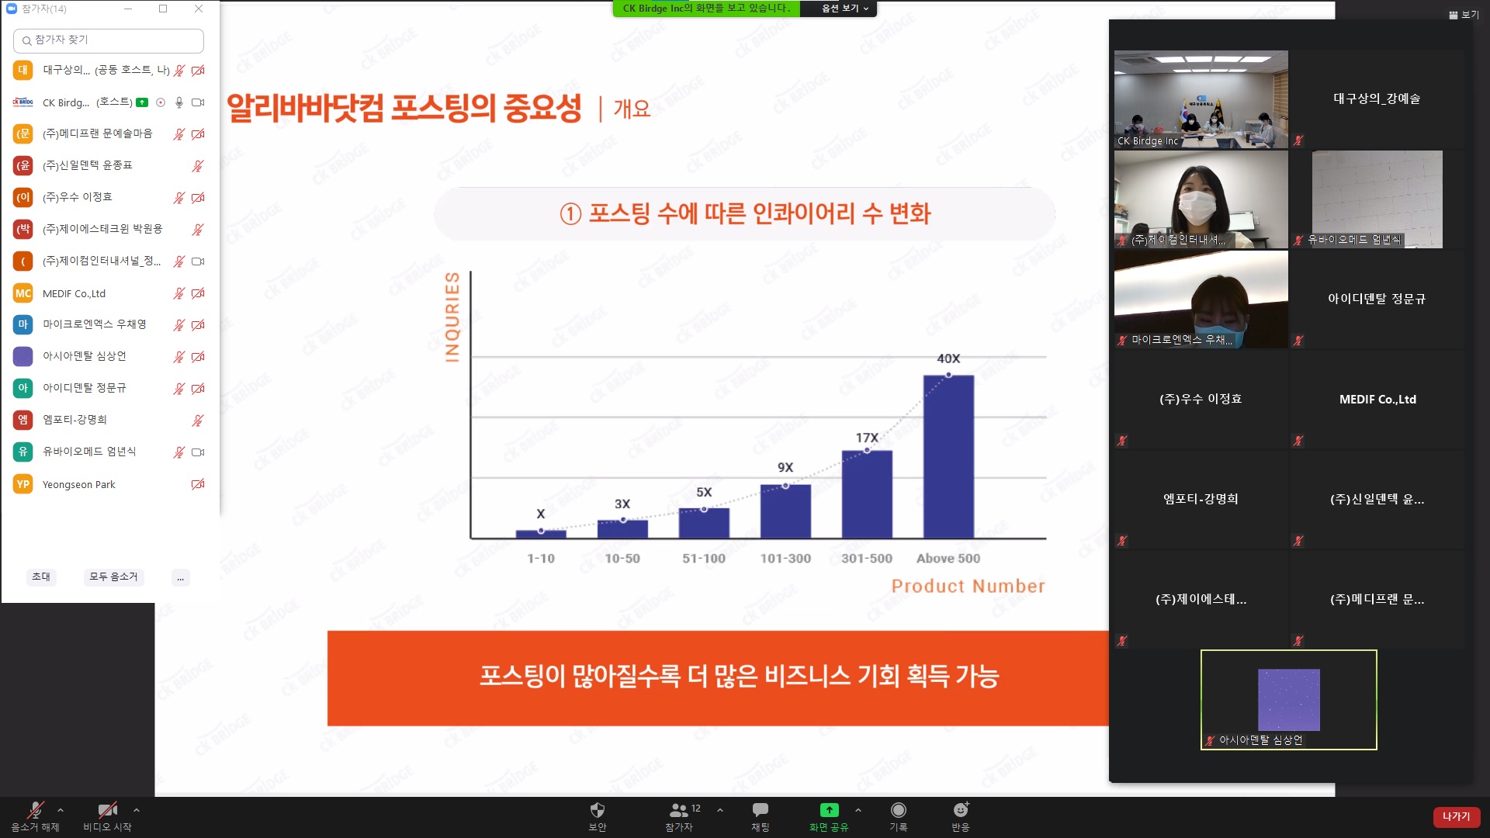
Task: Click the start video camera icon
Action: [108, 811]
